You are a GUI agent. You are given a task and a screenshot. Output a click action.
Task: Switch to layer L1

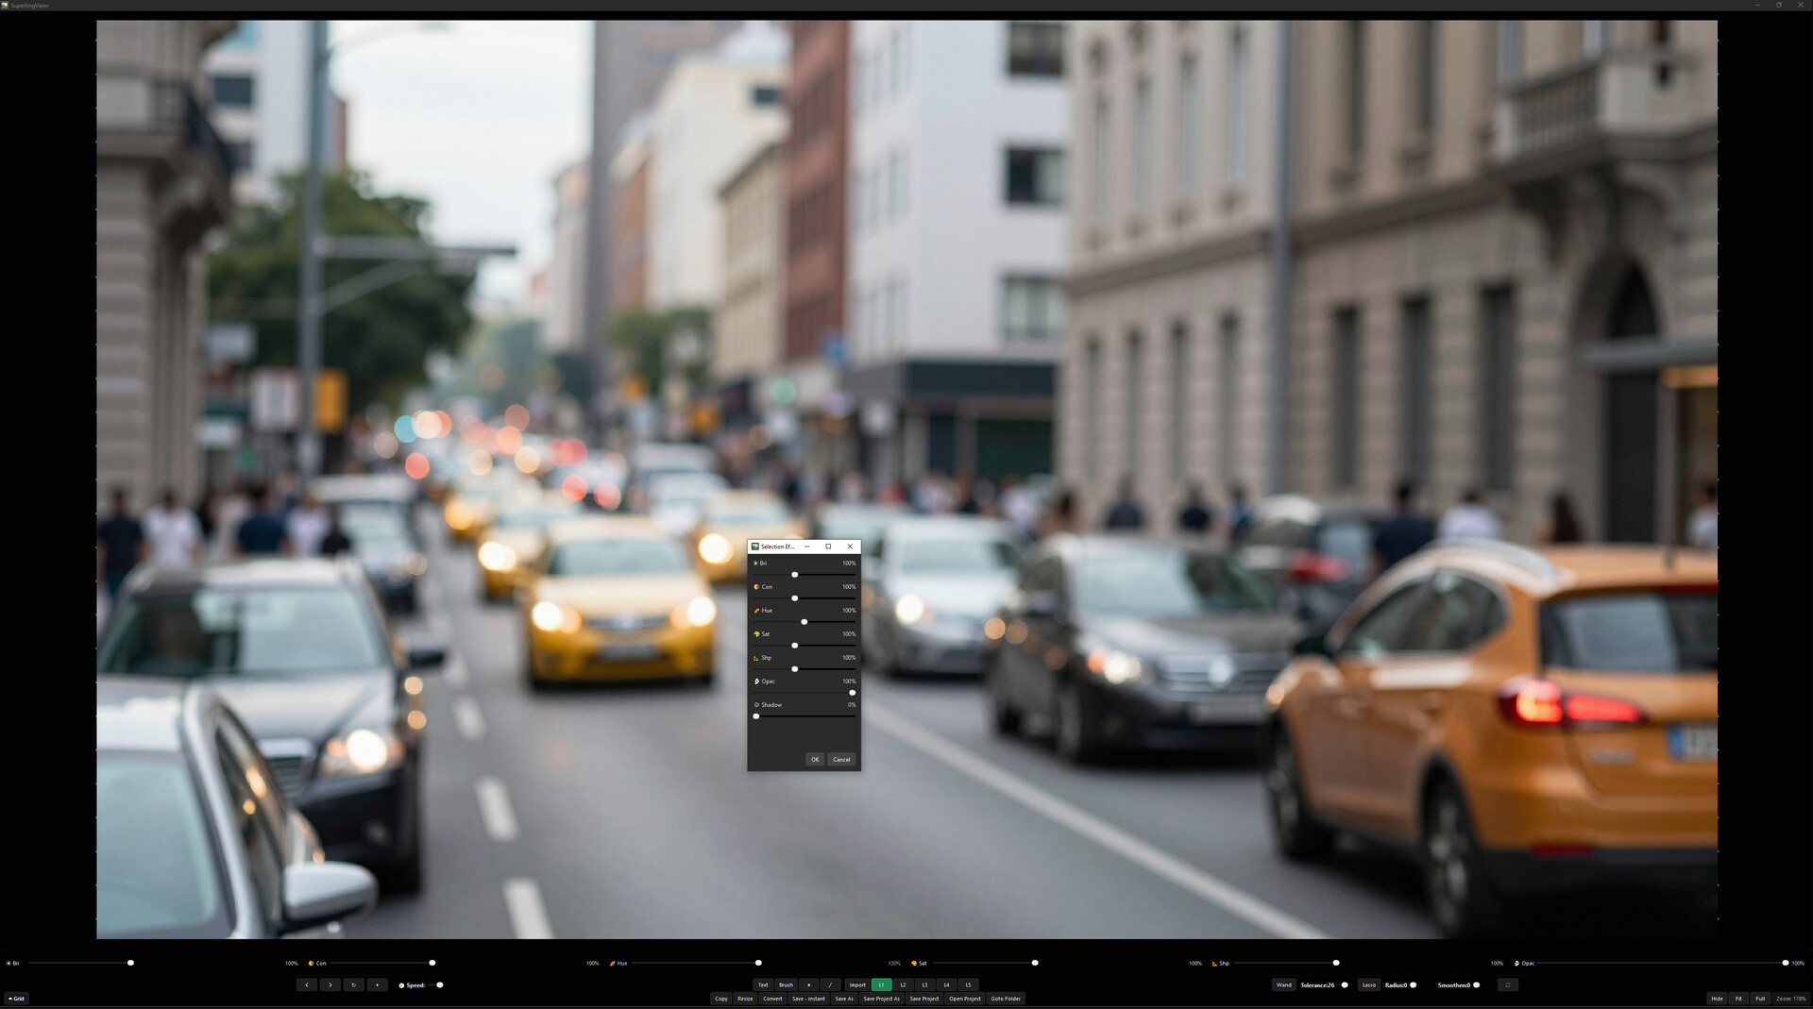point(881,984)
